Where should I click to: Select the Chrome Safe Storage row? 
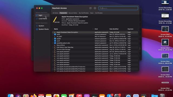point(95,50)
